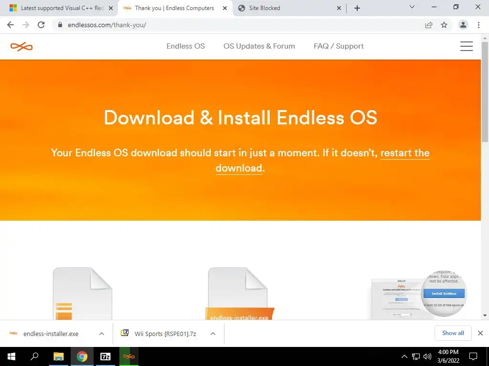Open File Explorer from the taskbar

coord(58,356)
